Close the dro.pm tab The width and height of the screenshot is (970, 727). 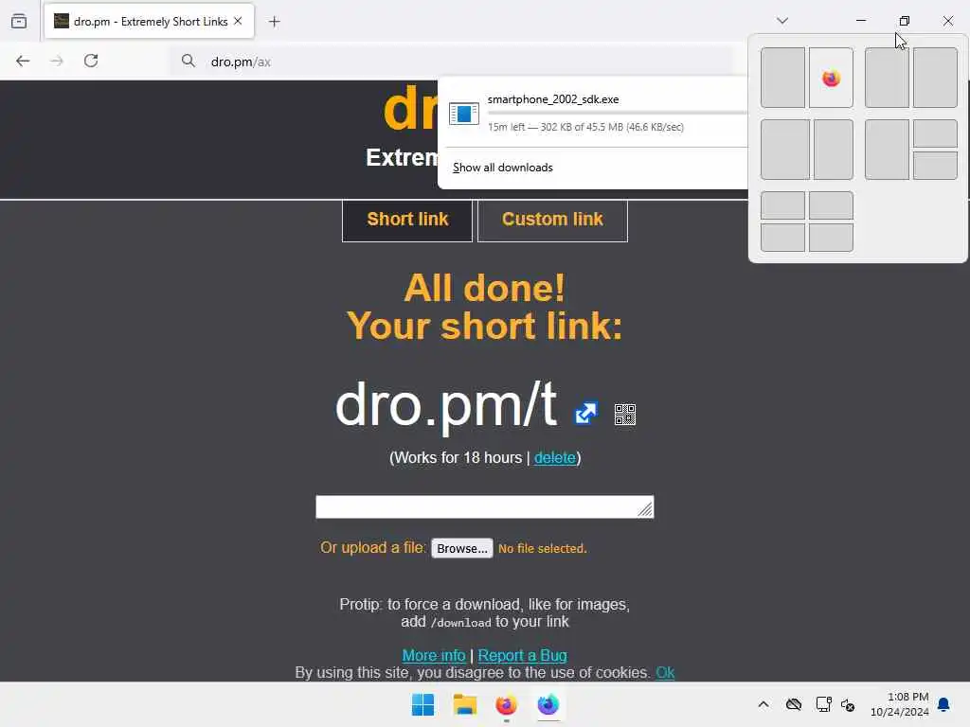238,21
